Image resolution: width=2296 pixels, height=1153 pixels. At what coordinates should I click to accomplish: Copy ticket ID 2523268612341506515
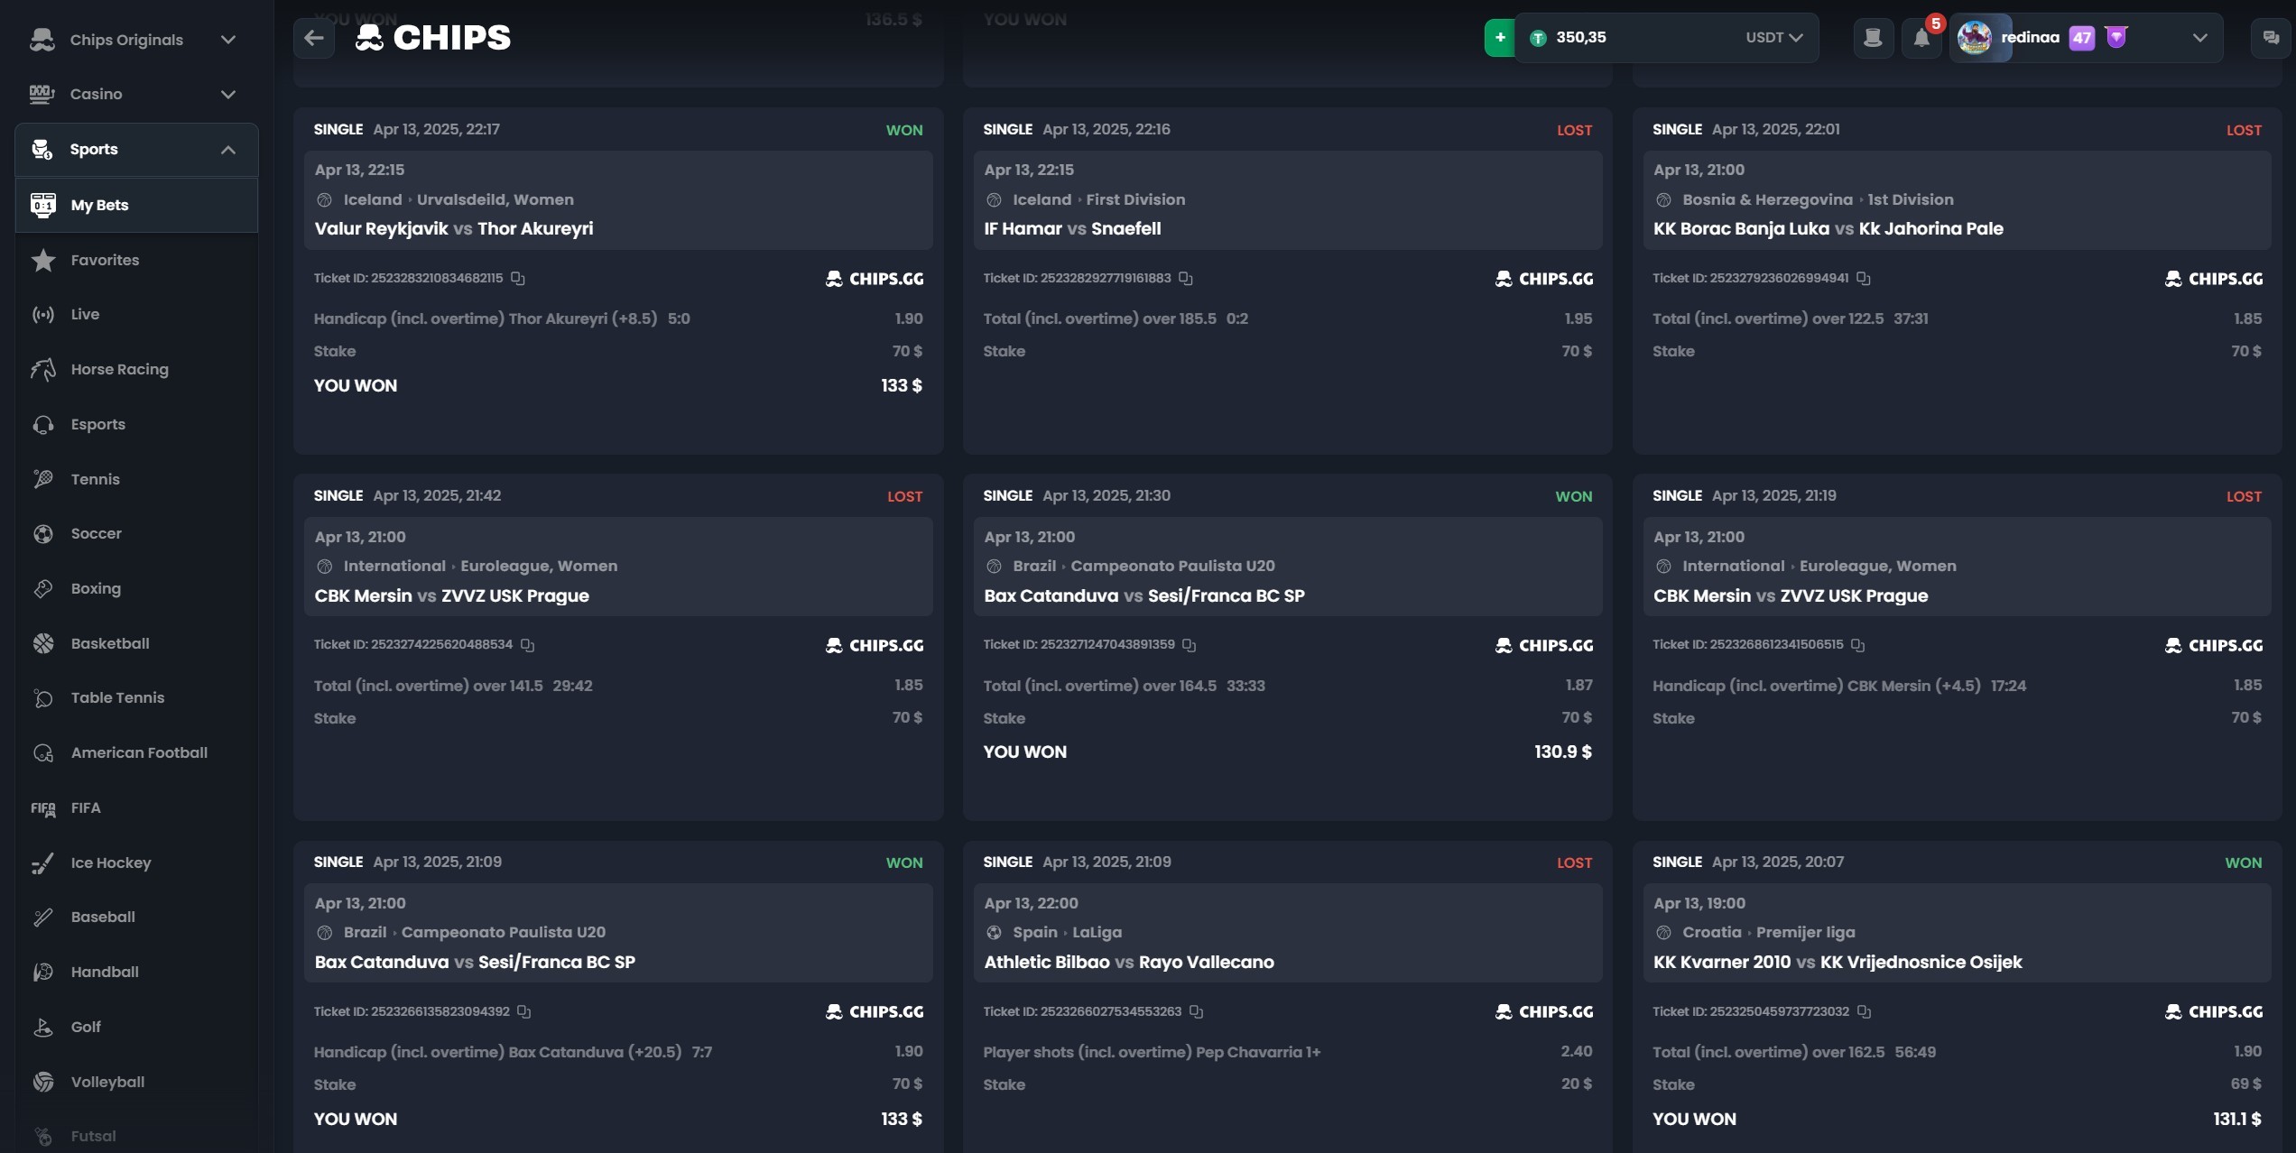[1857, 645]
